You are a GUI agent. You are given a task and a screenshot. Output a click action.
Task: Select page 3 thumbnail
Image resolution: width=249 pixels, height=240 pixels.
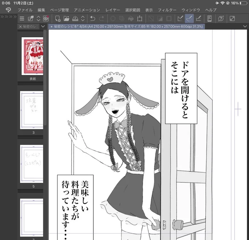(31, 110)
